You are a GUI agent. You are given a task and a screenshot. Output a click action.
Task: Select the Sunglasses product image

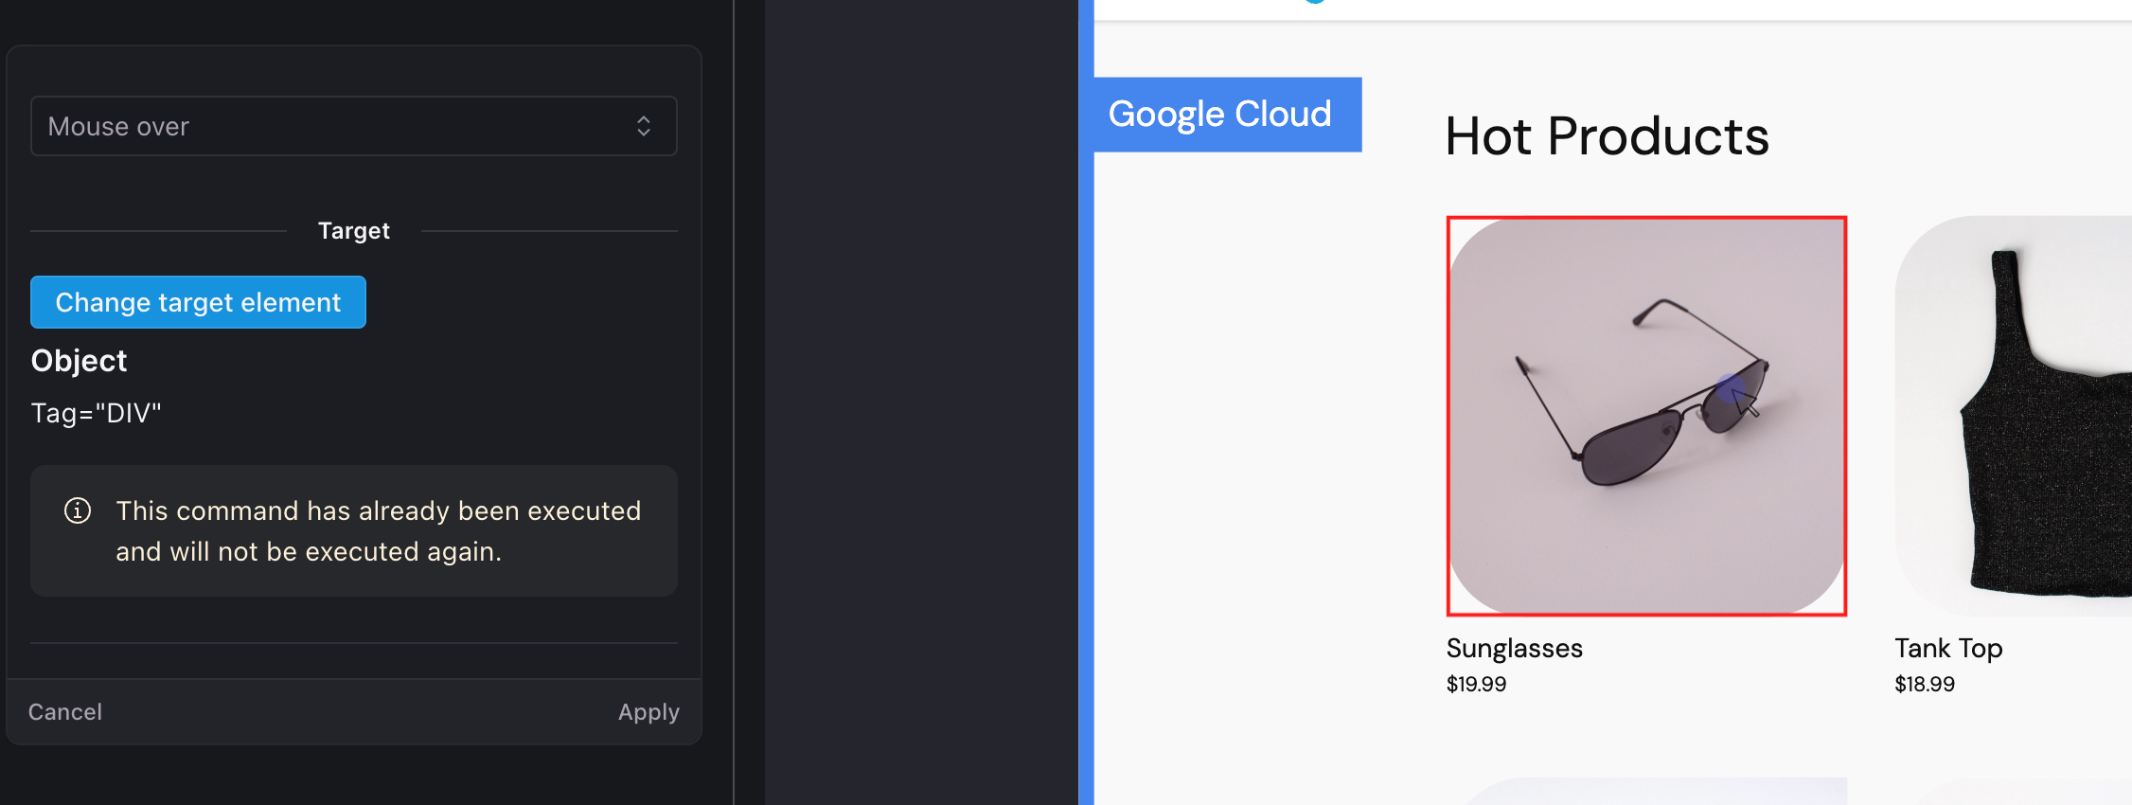click(x=1646, y=416)
